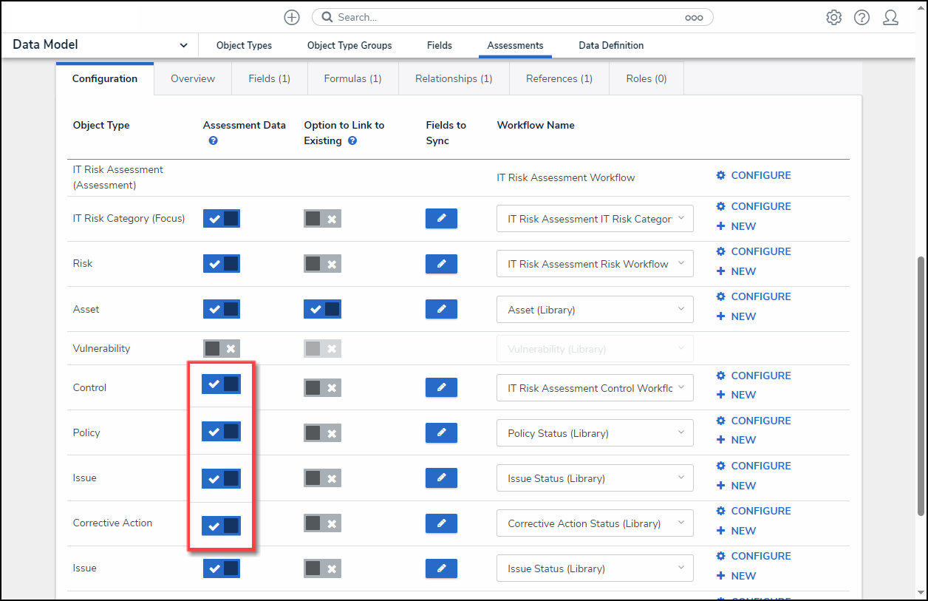Viewport: 928px width, 601px height.
Task: Open the settings gear icon
Action: point(834,18)
